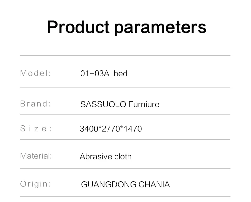Click the divider line between Model and Brand

[x=125, y=87]
